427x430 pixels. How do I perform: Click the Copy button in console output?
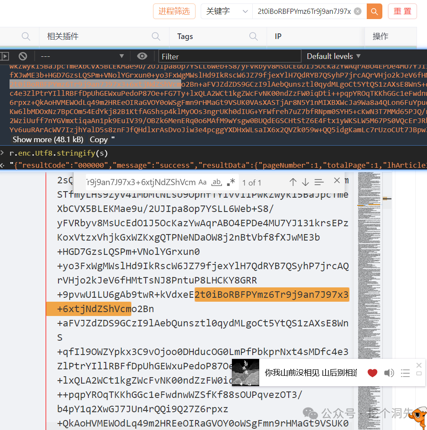98,140
